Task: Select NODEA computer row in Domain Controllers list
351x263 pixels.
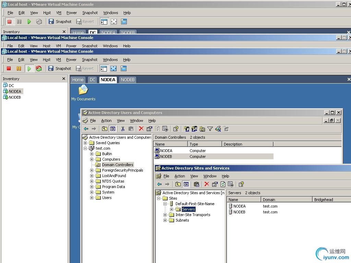Action: tap(214, 151)
